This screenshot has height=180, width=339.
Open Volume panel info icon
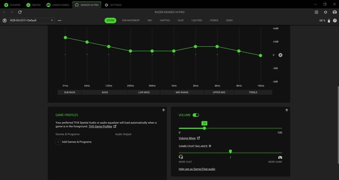[287, 110]
